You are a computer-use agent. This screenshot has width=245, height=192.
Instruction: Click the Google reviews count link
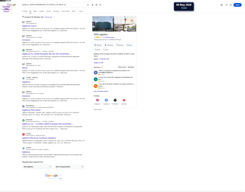click(109, 37)
